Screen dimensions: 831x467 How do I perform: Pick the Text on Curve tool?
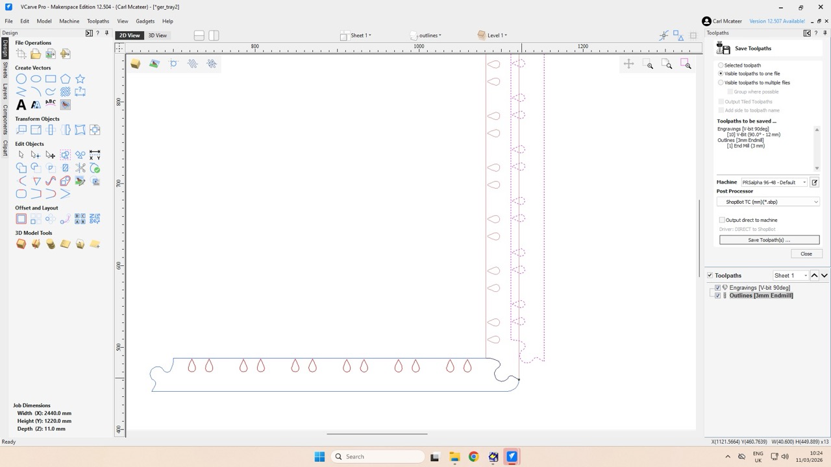[x=51, y=104]
